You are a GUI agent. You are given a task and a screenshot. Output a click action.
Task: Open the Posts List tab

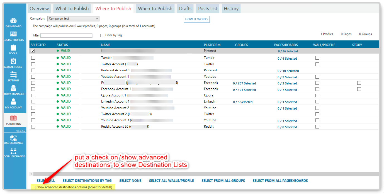point(208,9)
